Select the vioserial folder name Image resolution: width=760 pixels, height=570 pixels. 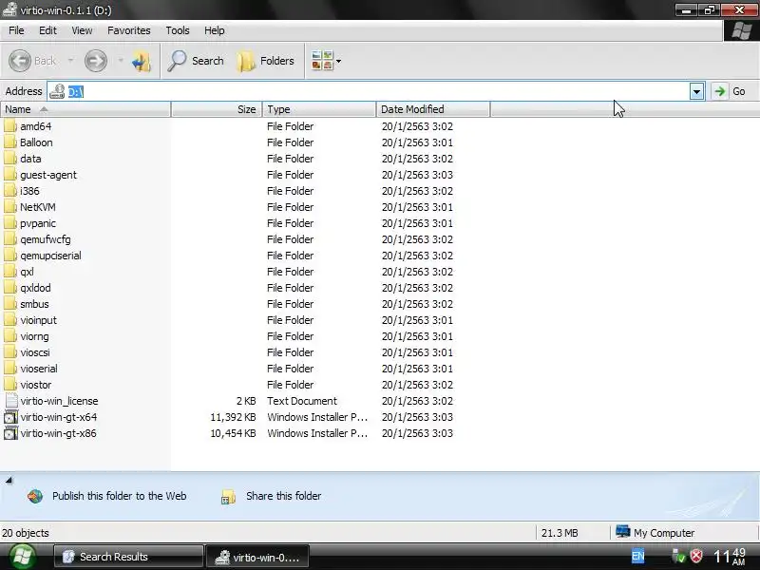(39, 369)
